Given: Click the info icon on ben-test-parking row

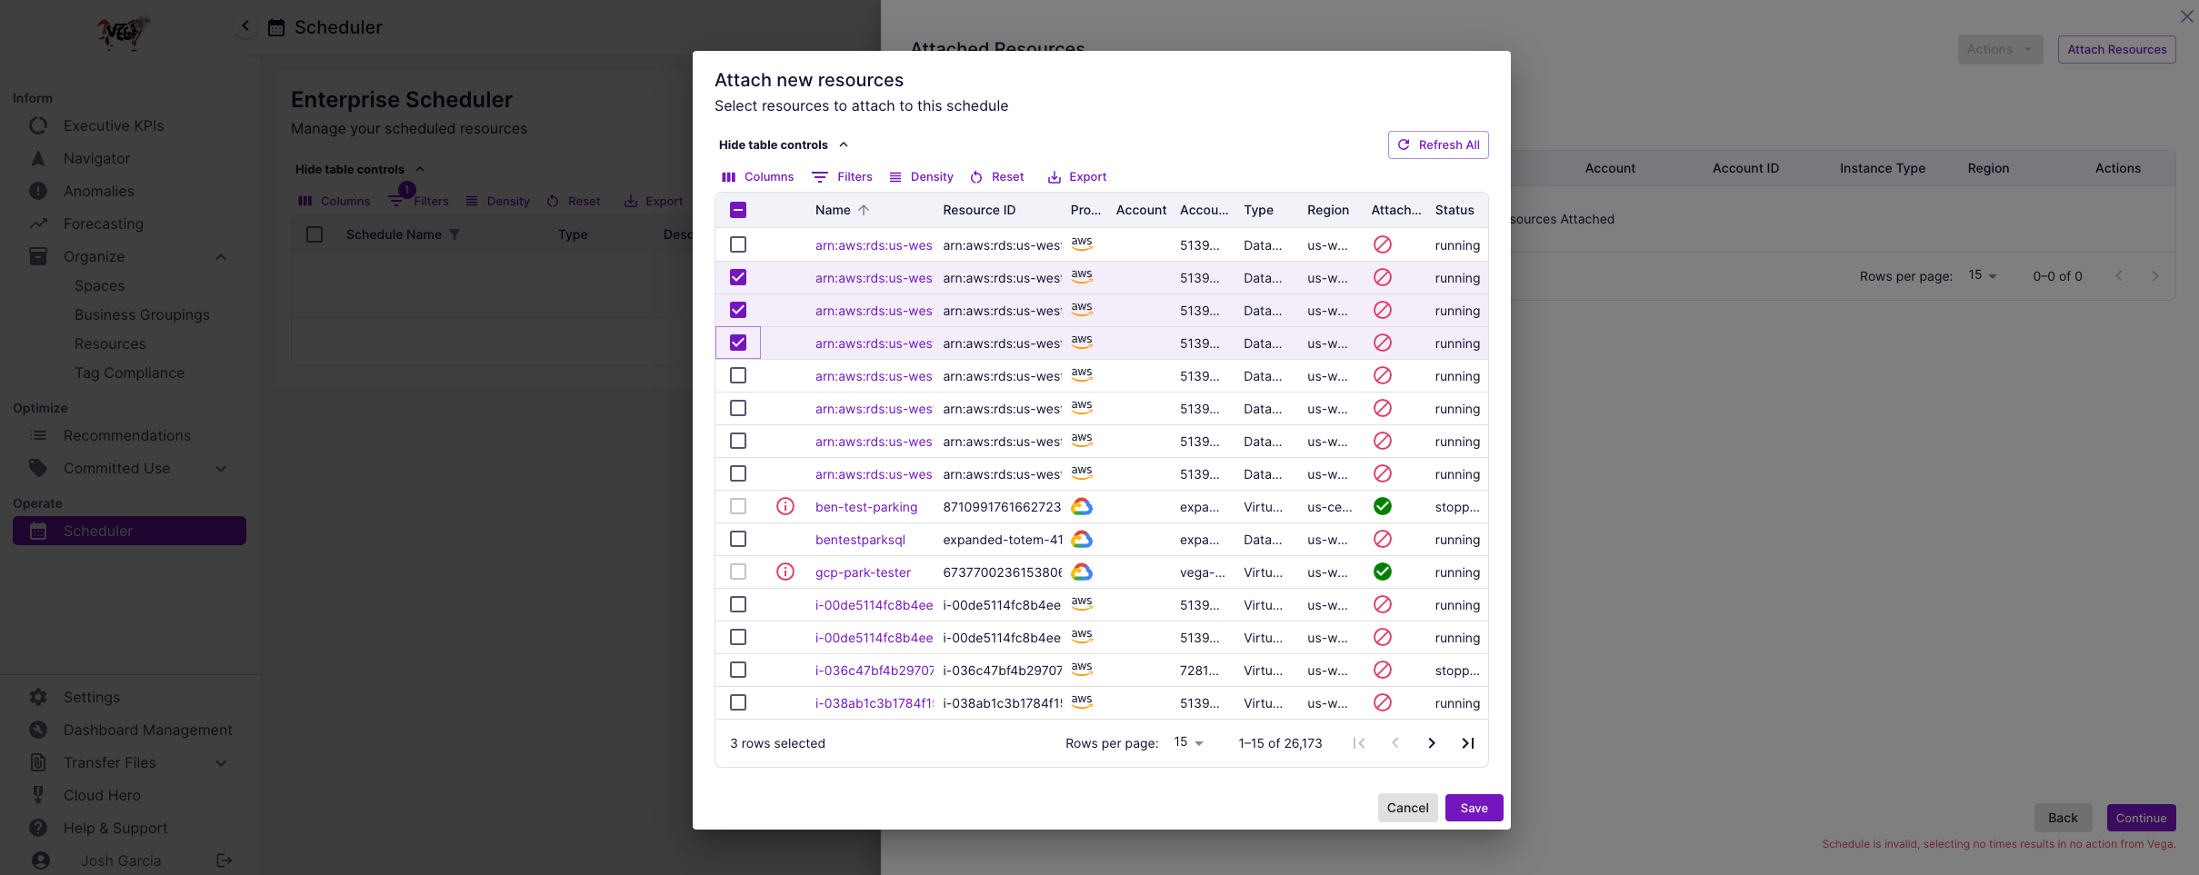Looking at the screenshot, I should tap(785, 507).
